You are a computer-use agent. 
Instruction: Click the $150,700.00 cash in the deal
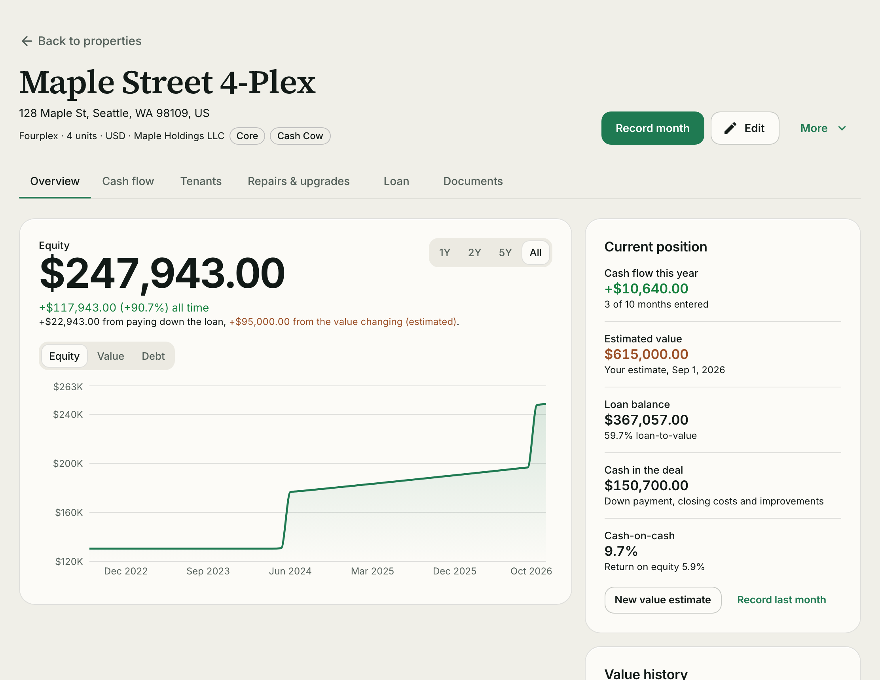pyautogui.click(x=646, y=485)
